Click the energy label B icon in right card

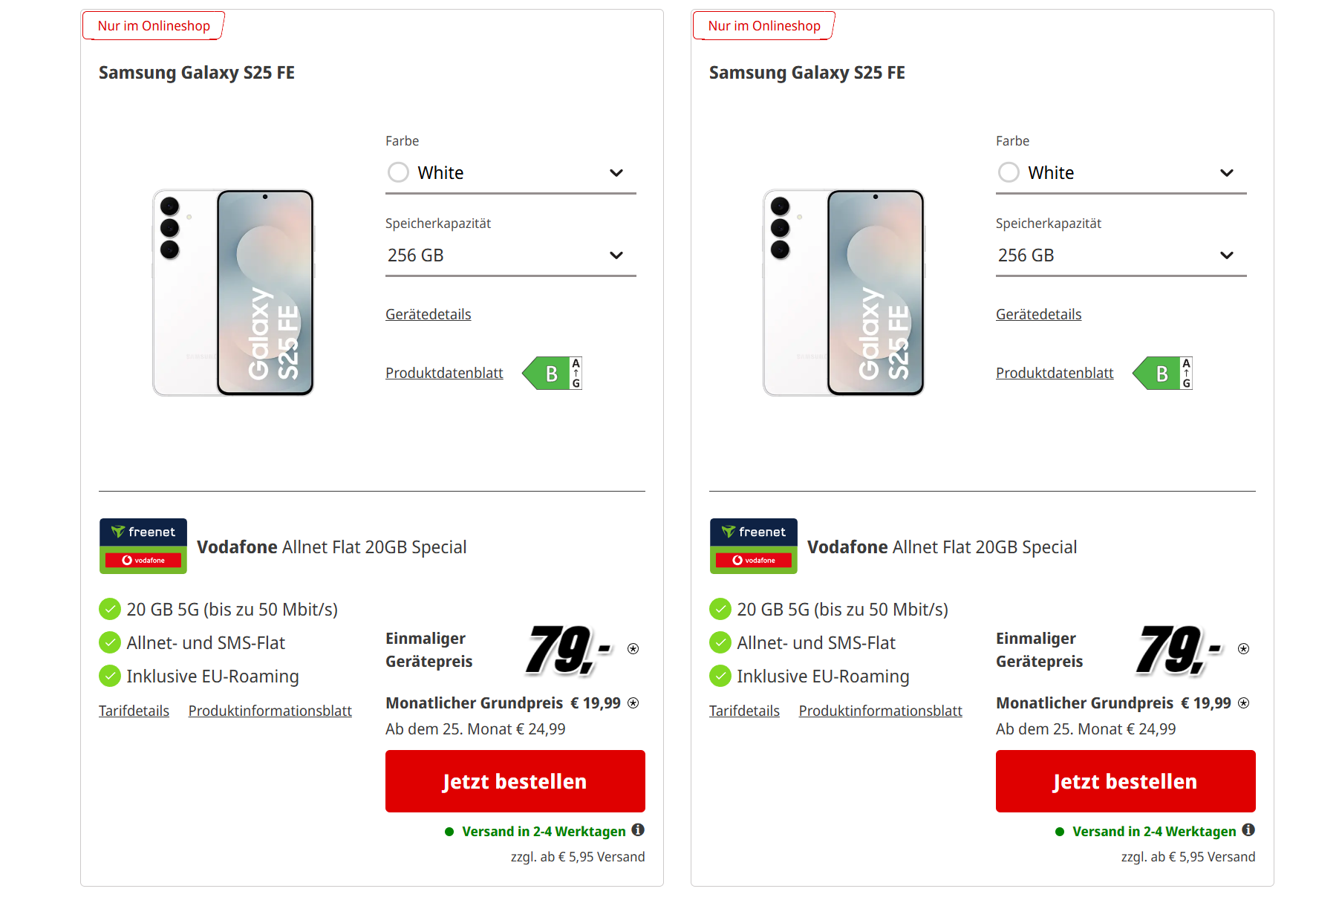point(1163,374)
